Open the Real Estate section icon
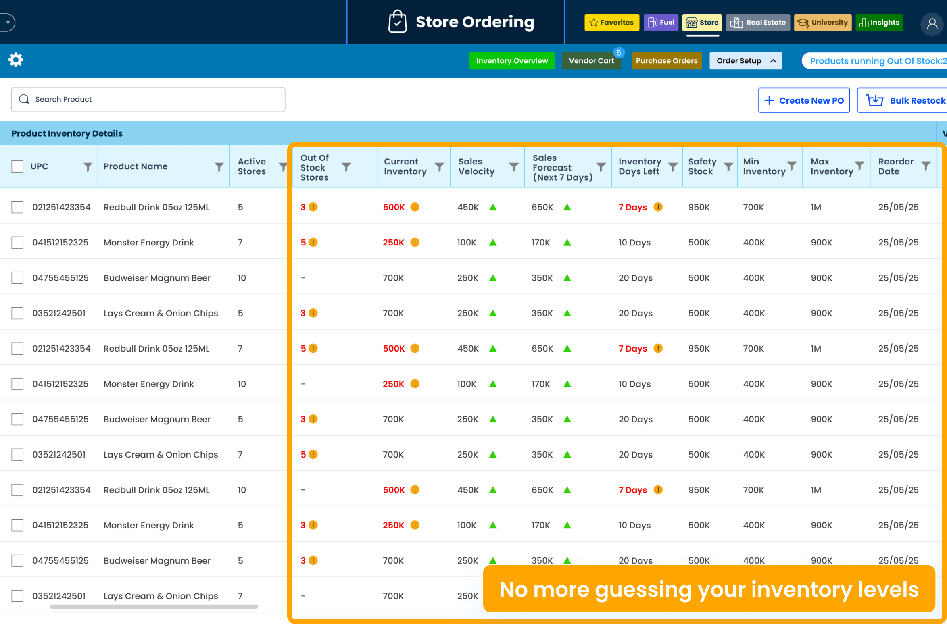 pos(737,23)
